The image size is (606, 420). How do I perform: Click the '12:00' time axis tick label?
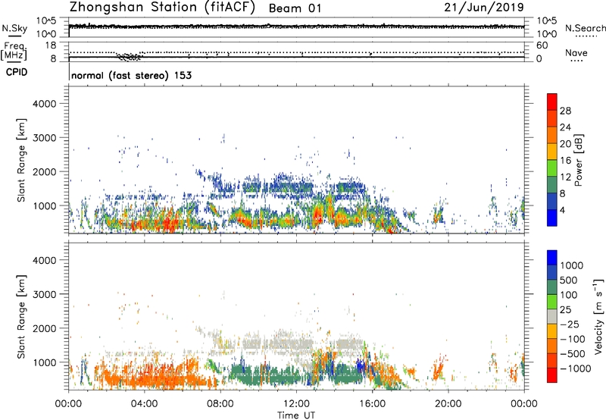point(296,404)
